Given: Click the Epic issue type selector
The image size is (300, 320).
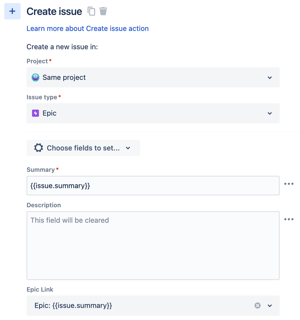Looking at the screenshot, I should 144,113.
